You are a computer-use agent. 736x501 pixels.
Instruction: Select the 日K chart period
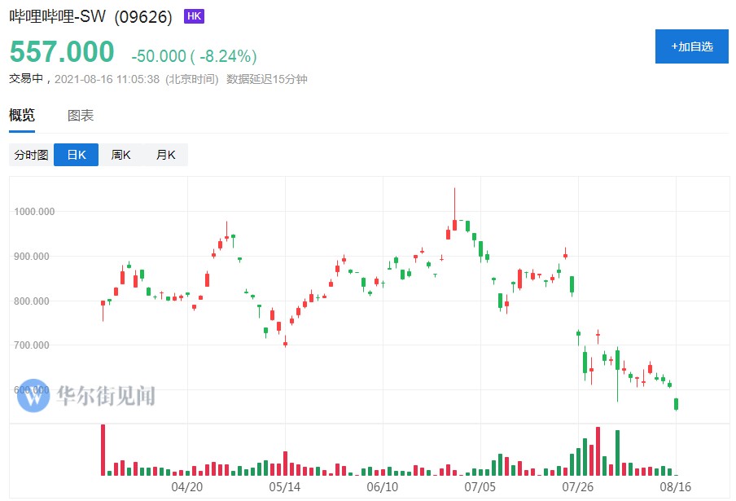[x=76, y=155]
